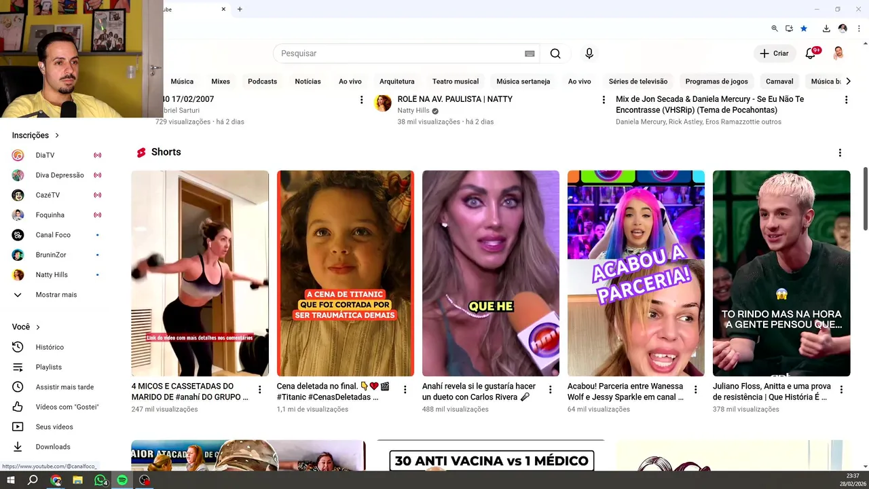Open menu for the Juliano Floss short
This screenshot has width=869, height=489.
pyautogui.click(x=841, y=390)
